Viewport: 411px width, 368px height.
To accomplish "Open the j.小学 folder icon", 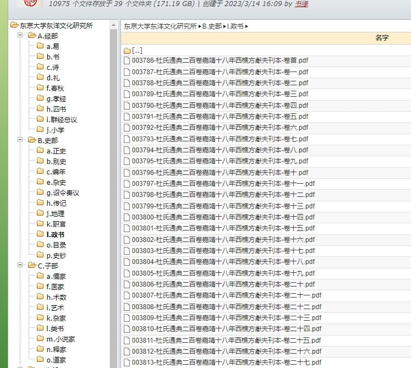I will (40, 129).
